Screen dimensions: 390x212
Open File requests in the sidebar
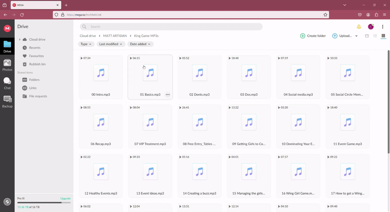[38, 96]
